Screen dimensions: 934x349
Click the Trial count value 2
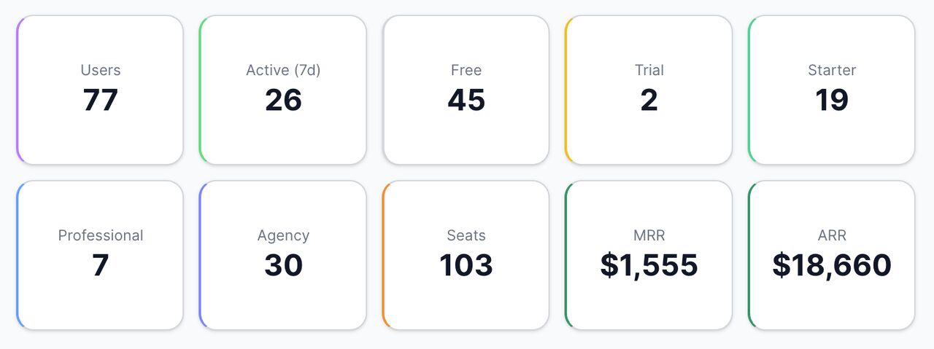point(649,100)
